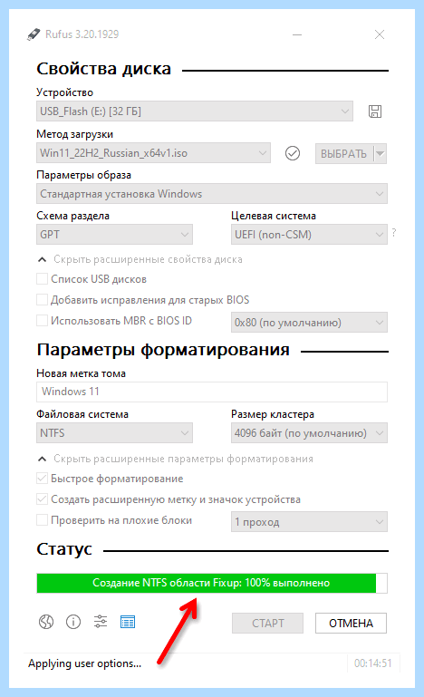This screenshot has width=424, height=697.
Task: Toggle extended label and icon checkbox
Action: coord(43,499)
